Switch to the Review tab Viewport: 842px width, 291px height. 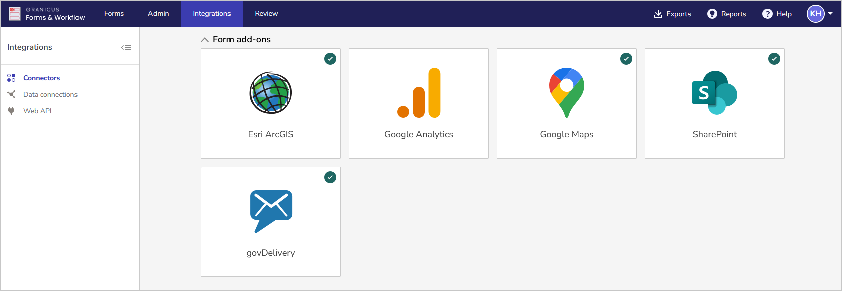pyautogui.click(x=266, y=14)
